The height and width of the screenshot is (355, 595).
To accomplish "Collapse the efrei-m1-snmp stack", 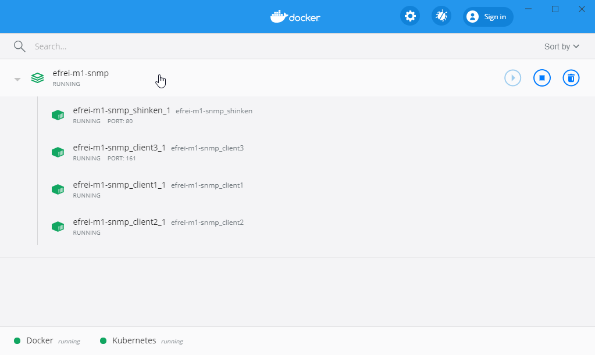I will pos(17,79).
